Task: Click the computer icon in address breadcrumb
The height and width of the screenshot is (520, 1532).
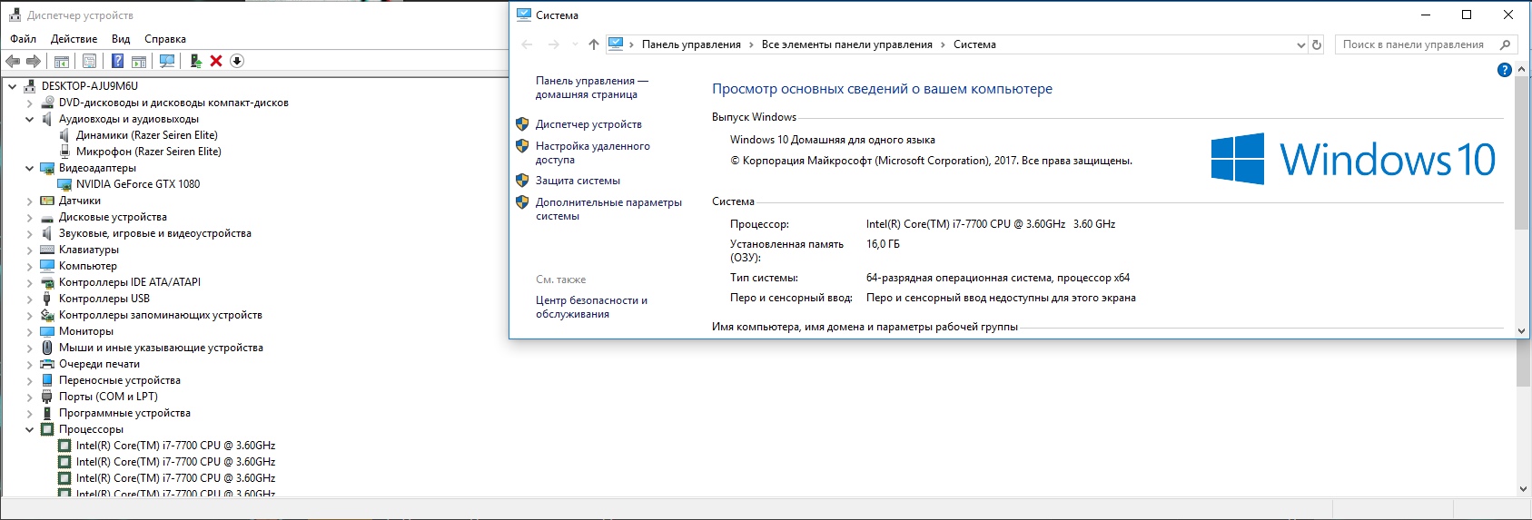Action: point(616,44)
